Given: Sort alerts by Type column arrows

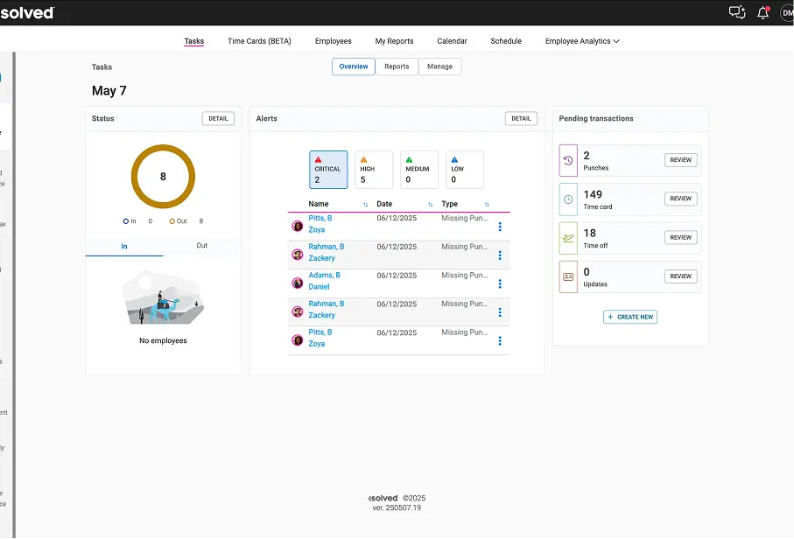Looking at the screenshot, I should (487, 205).
